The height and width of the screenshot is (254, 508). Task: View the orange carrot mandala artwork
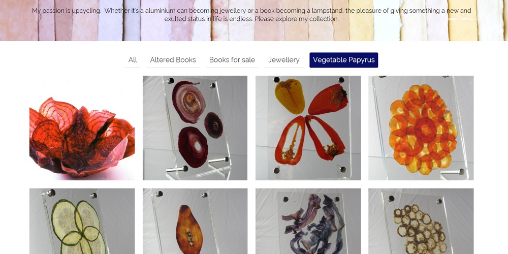tap(421, 128)
